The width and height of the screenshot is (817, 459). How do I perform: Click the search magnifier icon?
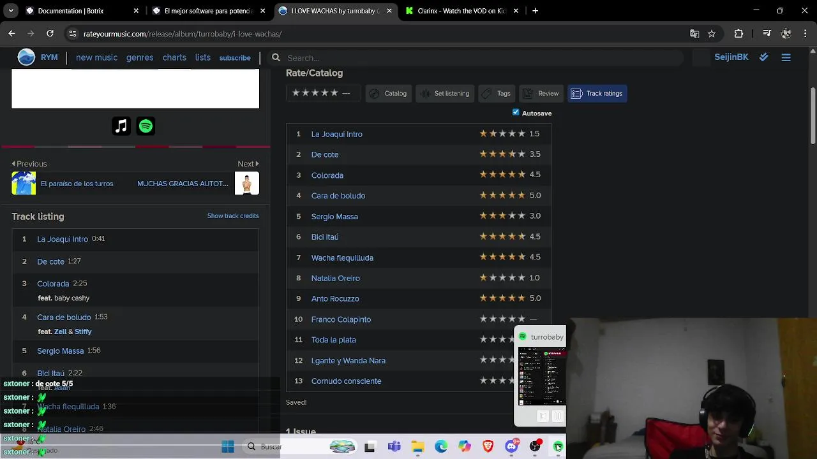(x=276, y=57)
